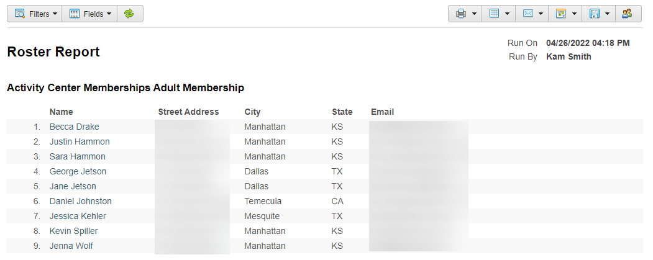Select the Jenna Wolf row
This screenshot has width=653, height=260.
coord(325,246)
